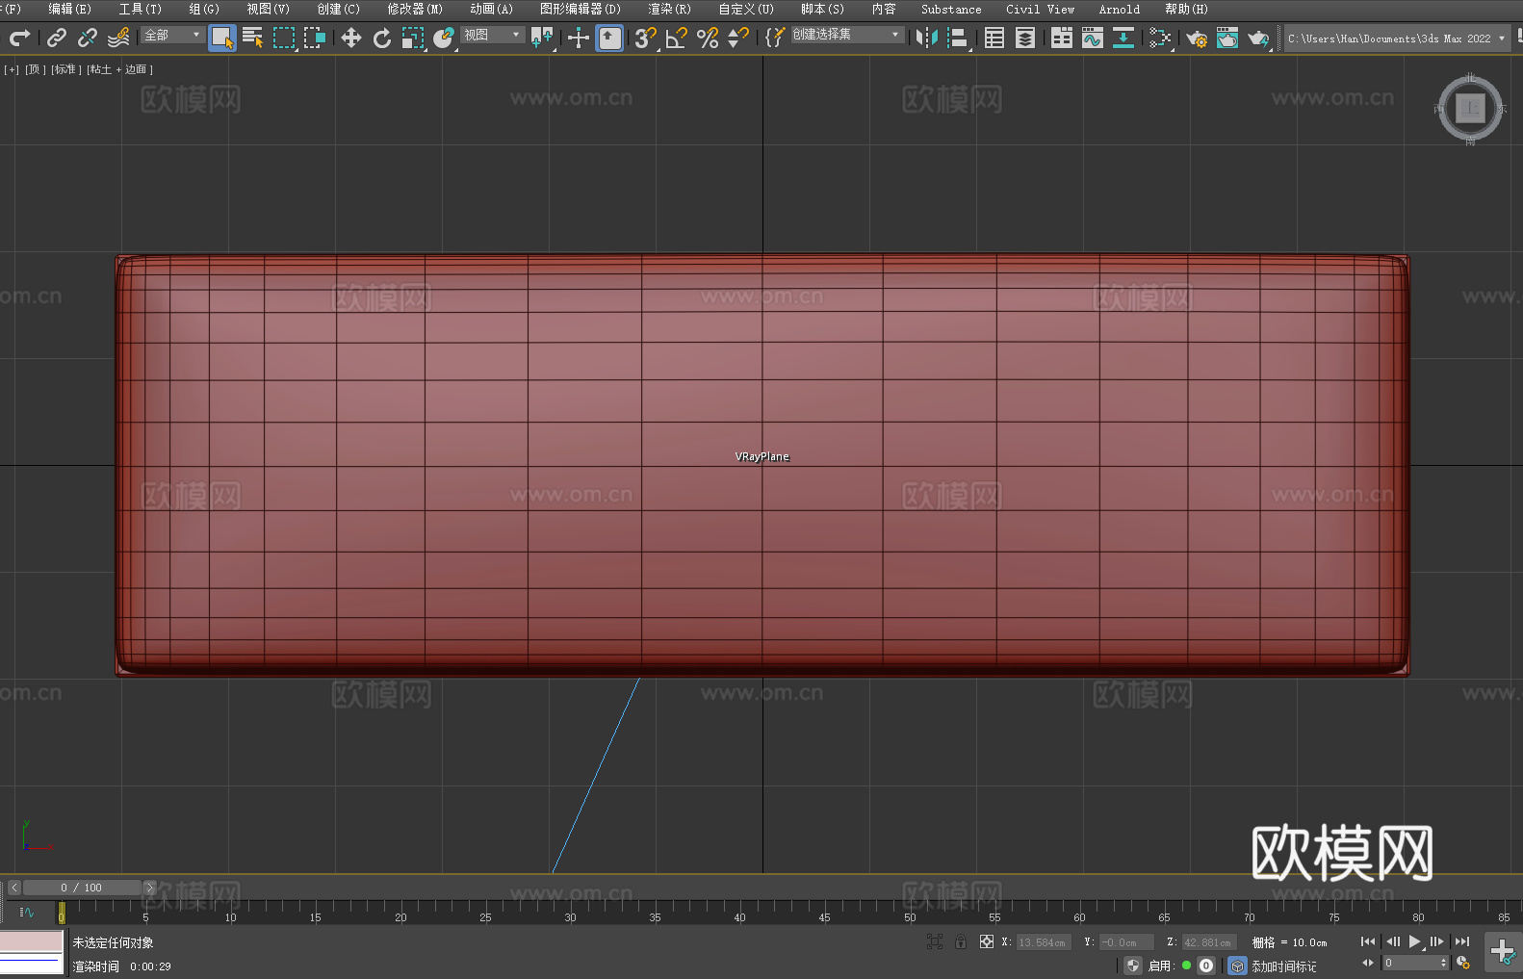Go to start of animation
Image resolution: width=1523 pixels, height=979 pixels.
(1367, 941)
